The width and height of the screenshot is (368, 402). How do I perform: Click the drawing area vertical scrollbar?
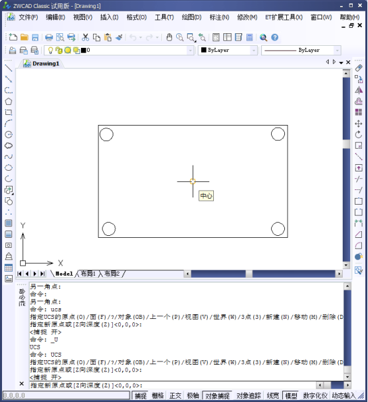pos(346,169)
